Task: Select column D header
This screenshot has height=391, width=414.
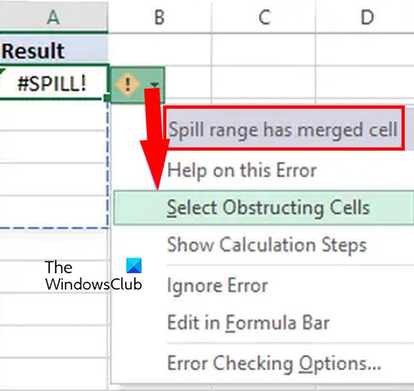Action: pos(367,17)
